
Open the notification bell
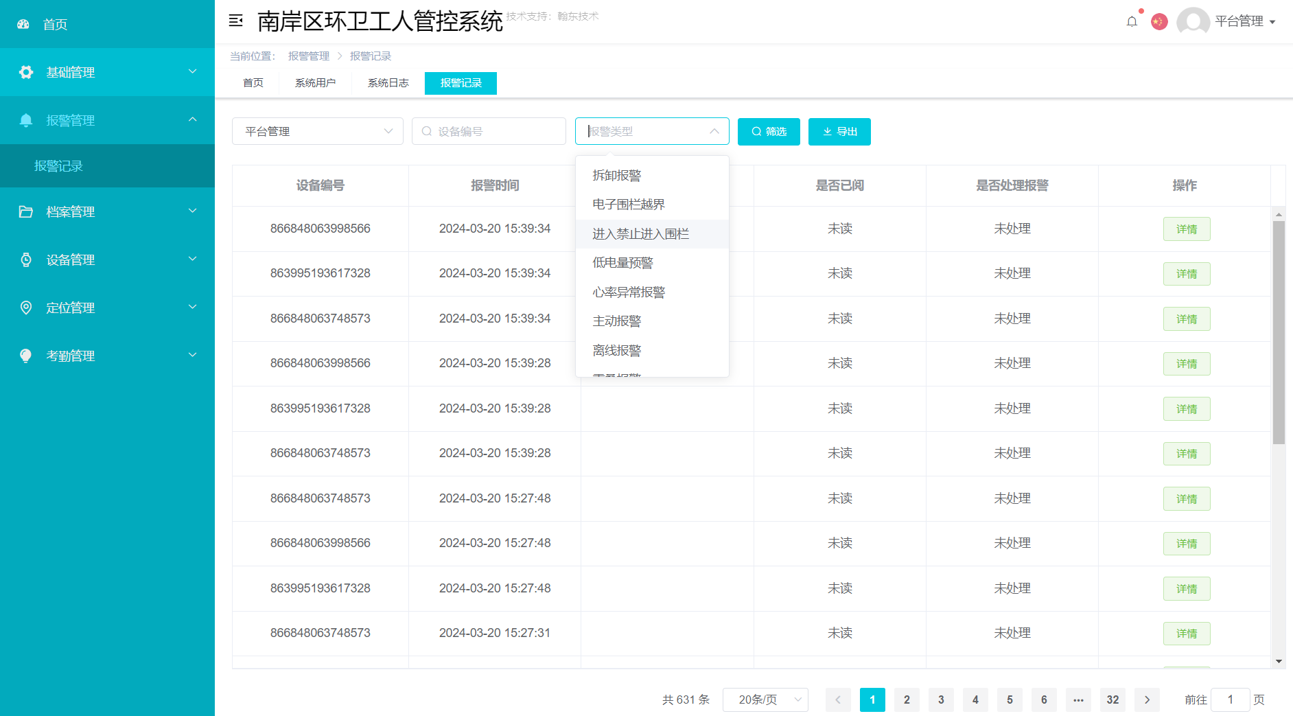(x=1132, y=21)
